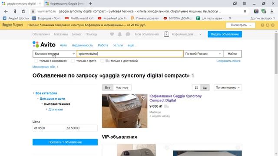Select Для дома и дачи tree item

(52, 98)
